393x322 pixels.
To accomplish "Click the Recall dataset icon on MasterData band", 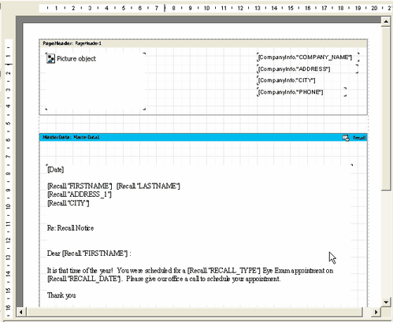I will (346, 138).
